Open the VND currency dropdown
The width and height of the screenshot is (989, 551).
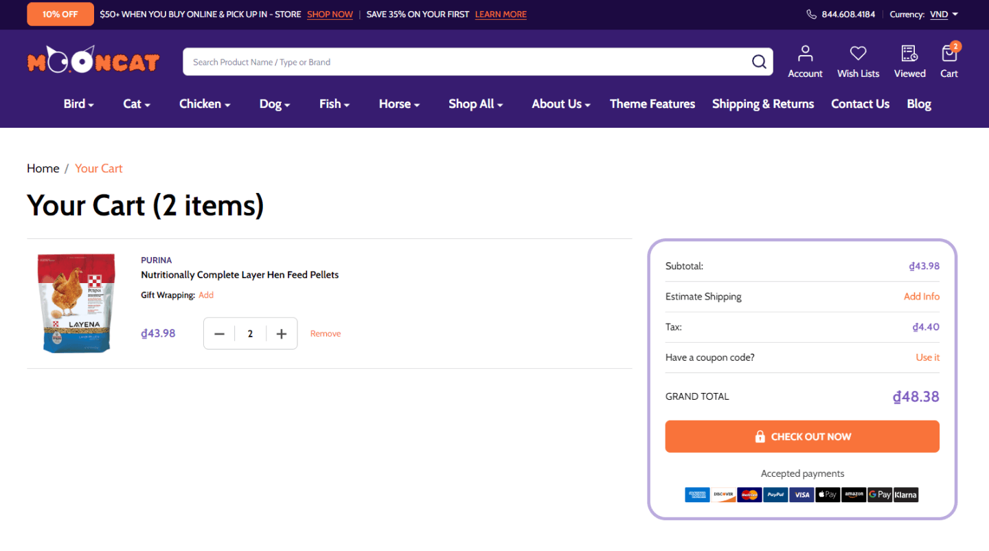pos(944,14)
